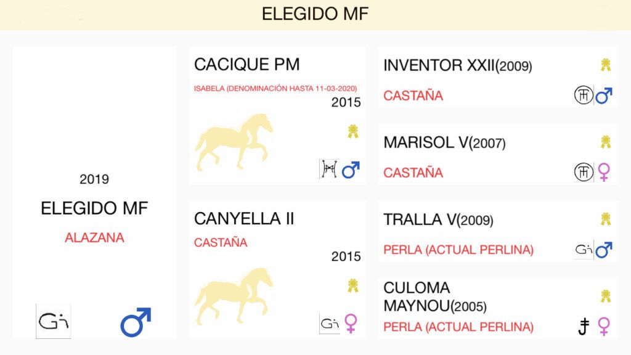
Task: Click the blue male symbol for TRALLA V
Action: 604,250
